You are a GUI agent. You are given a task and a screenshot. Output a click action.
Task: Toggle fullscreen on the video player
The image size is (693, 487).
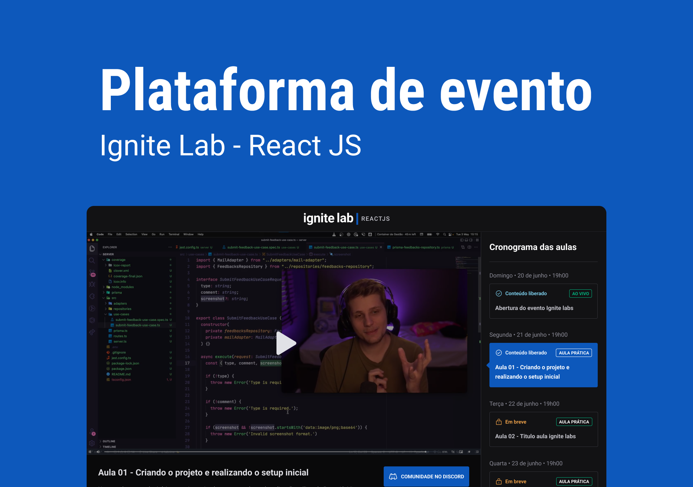[477, 452]
